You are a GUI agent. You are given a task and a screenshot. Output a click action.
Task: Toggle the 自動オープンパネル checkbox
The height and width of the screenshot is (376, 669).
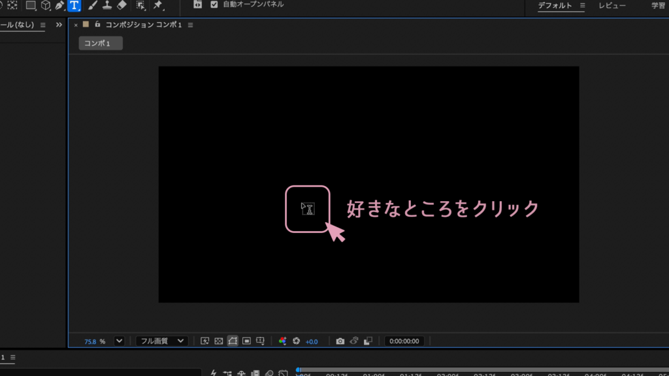tap(214, 5)
